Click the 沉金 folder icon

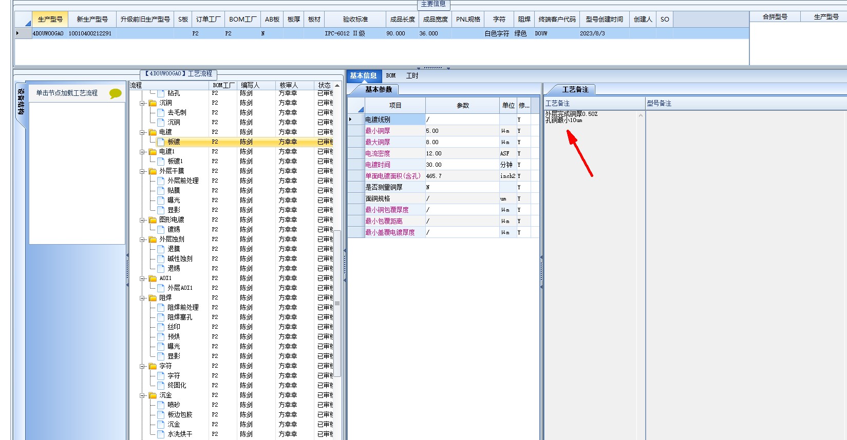click(153, 395)
